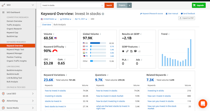
Task: Open the Desktop device dropdown
Action: click(66, 19)
